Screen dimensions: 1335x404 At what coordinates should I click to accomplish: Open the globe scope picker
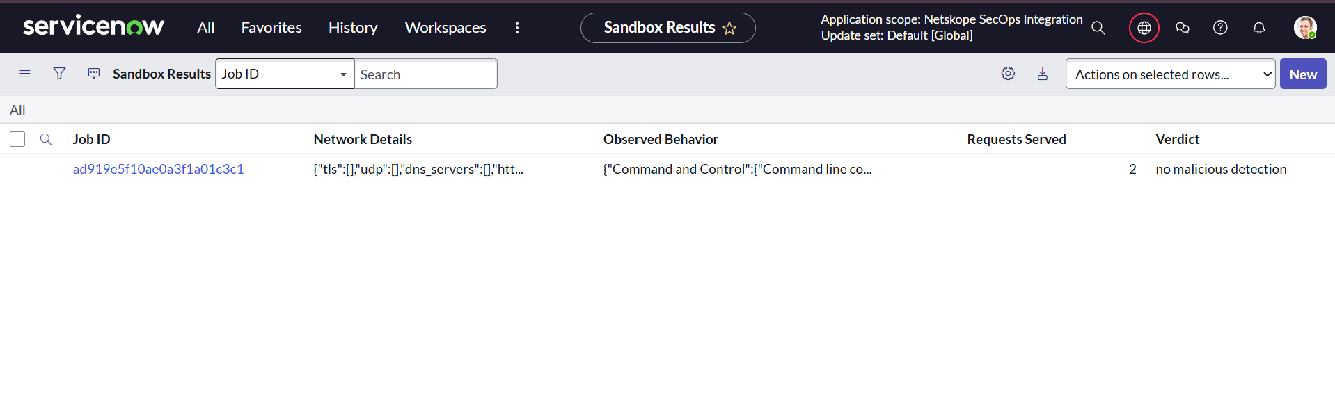(1144, 28)
